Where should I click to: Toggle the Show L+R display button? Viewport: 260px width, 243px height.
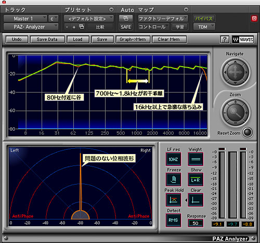click(196, 180)
